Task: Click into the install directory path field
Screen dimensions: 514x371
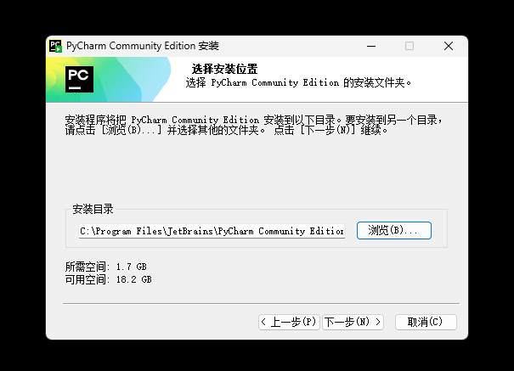Action: 212,231
